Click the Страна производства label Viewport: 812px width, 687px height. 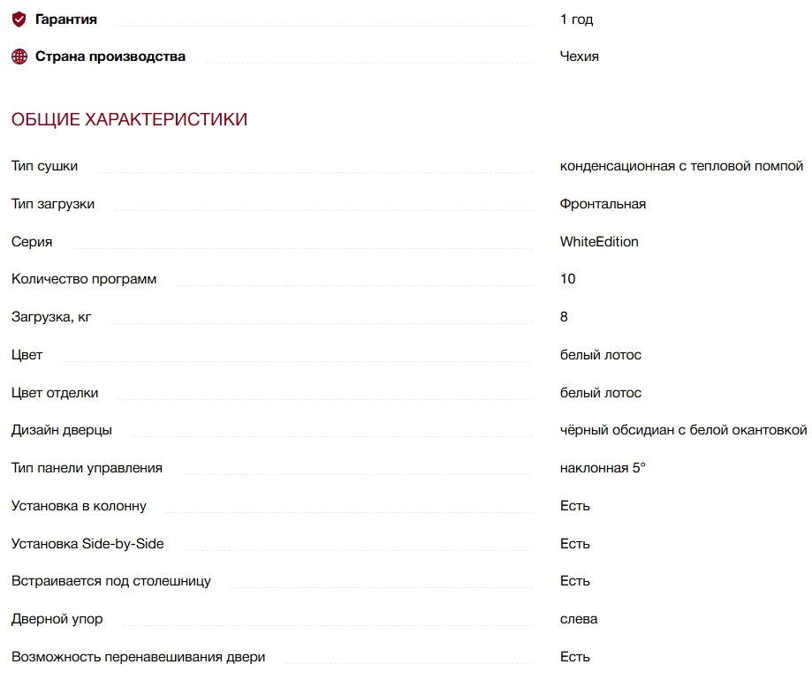110,57
